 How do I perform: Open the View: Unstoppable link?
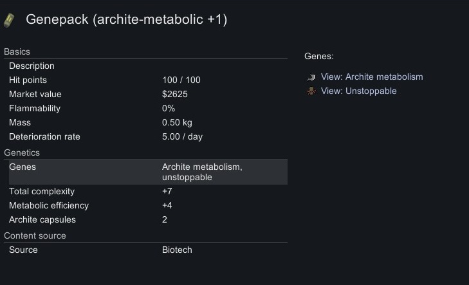(x=358, y=91)
